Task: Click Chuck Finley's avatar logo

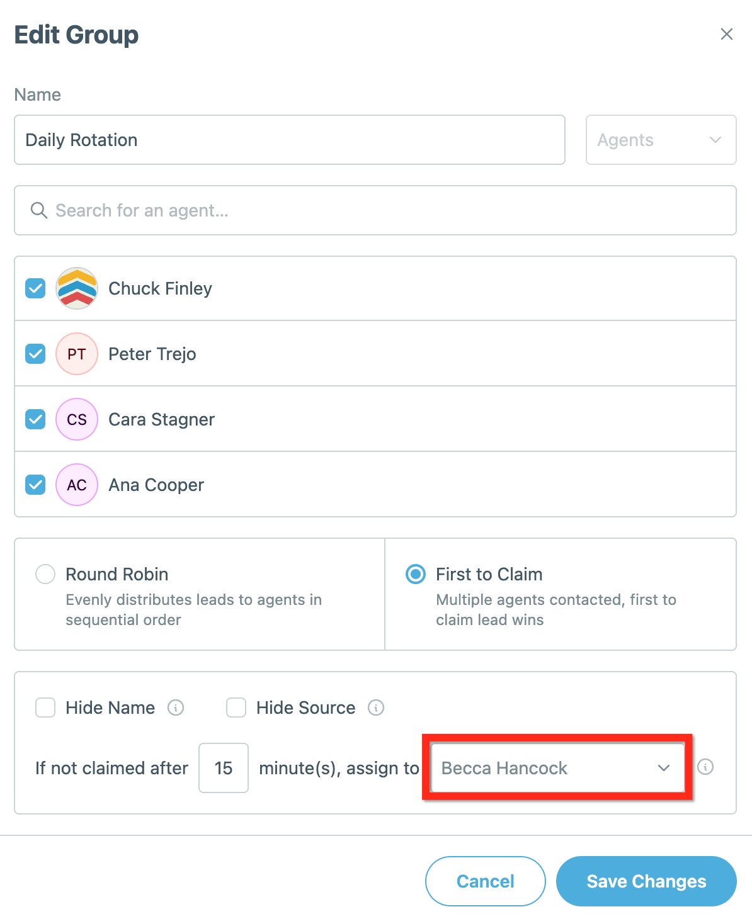Action: point(77,288)
